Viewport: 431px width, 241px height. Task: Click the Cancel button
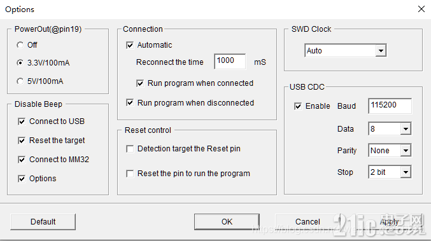(307, 222)
